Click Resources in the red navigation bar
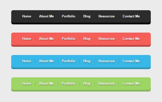Viewport: 162px width, 102px height. tap(106, 39)
